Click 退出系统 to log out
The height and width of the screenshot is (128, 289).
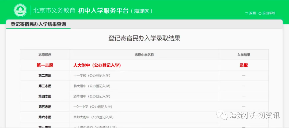(267, 13)
